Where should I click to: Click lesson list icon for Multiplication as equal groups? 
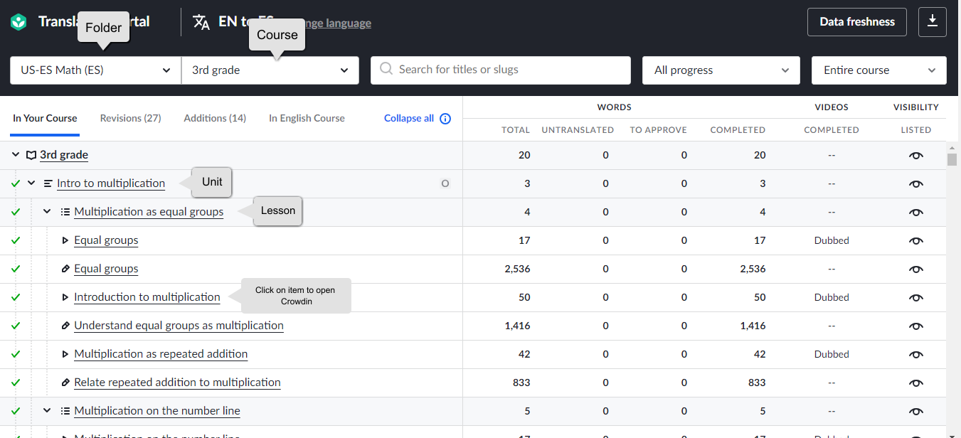click(x=65, y=212)
